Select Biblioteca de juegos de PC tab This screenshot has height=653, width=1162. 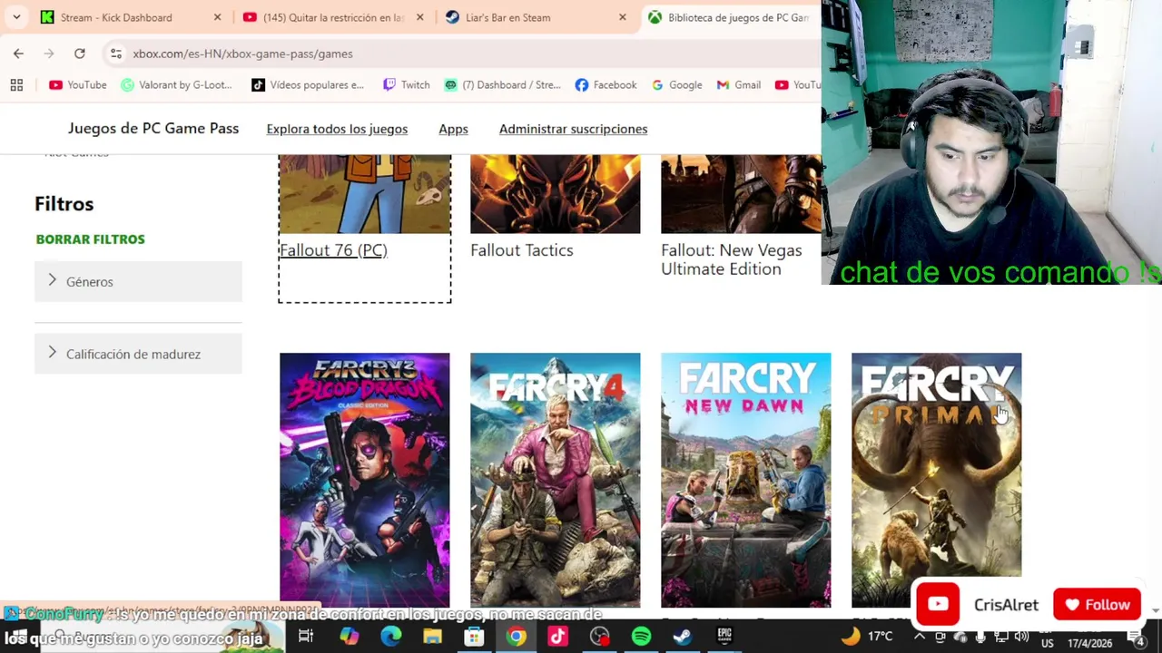click(x=732, y=17)
